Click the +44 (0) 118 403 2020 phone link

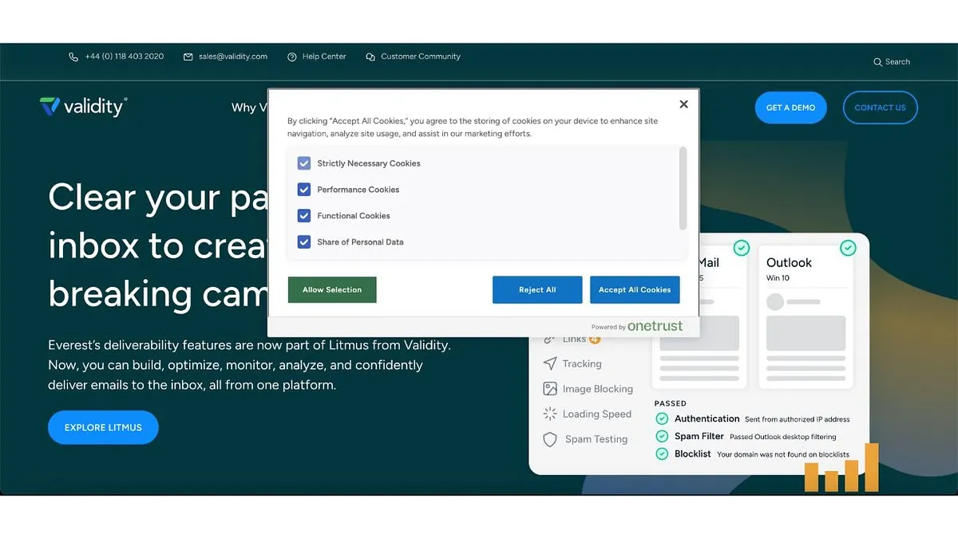coord(125,57)
